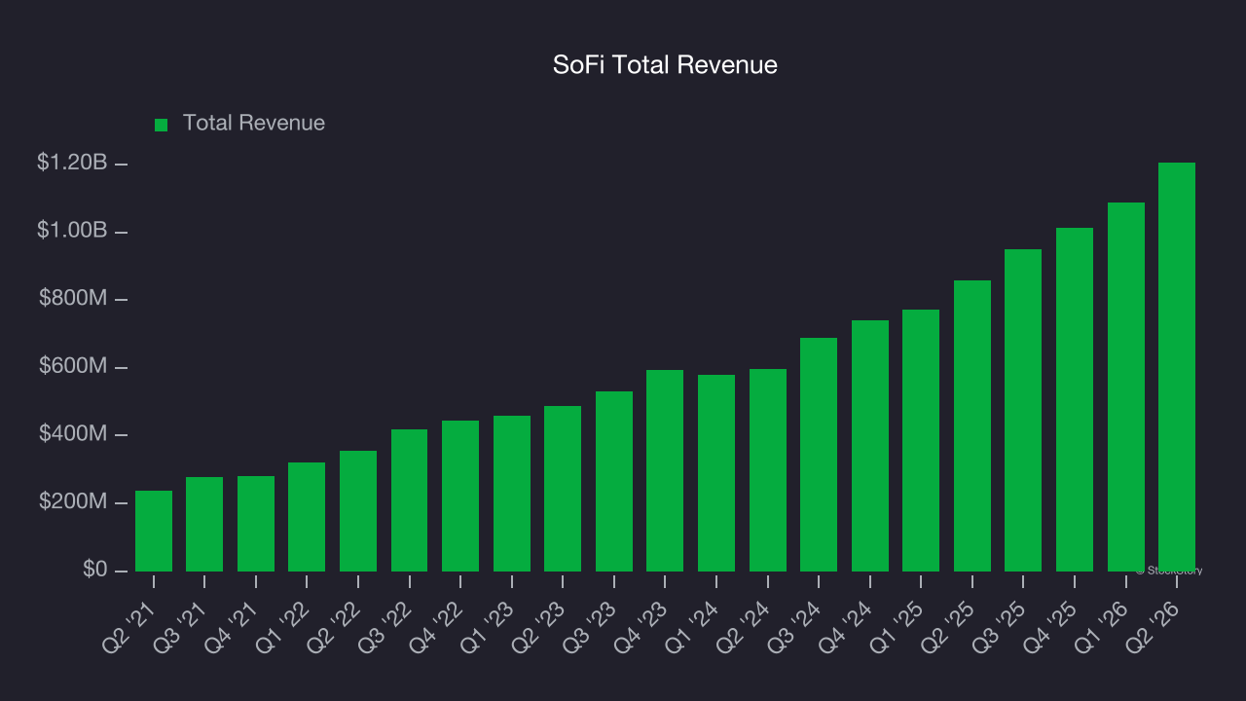Select the Q4 '23 revenue bar

665,470
